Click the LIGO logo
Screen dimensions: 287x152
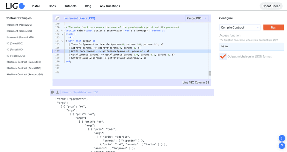[15, 6]
